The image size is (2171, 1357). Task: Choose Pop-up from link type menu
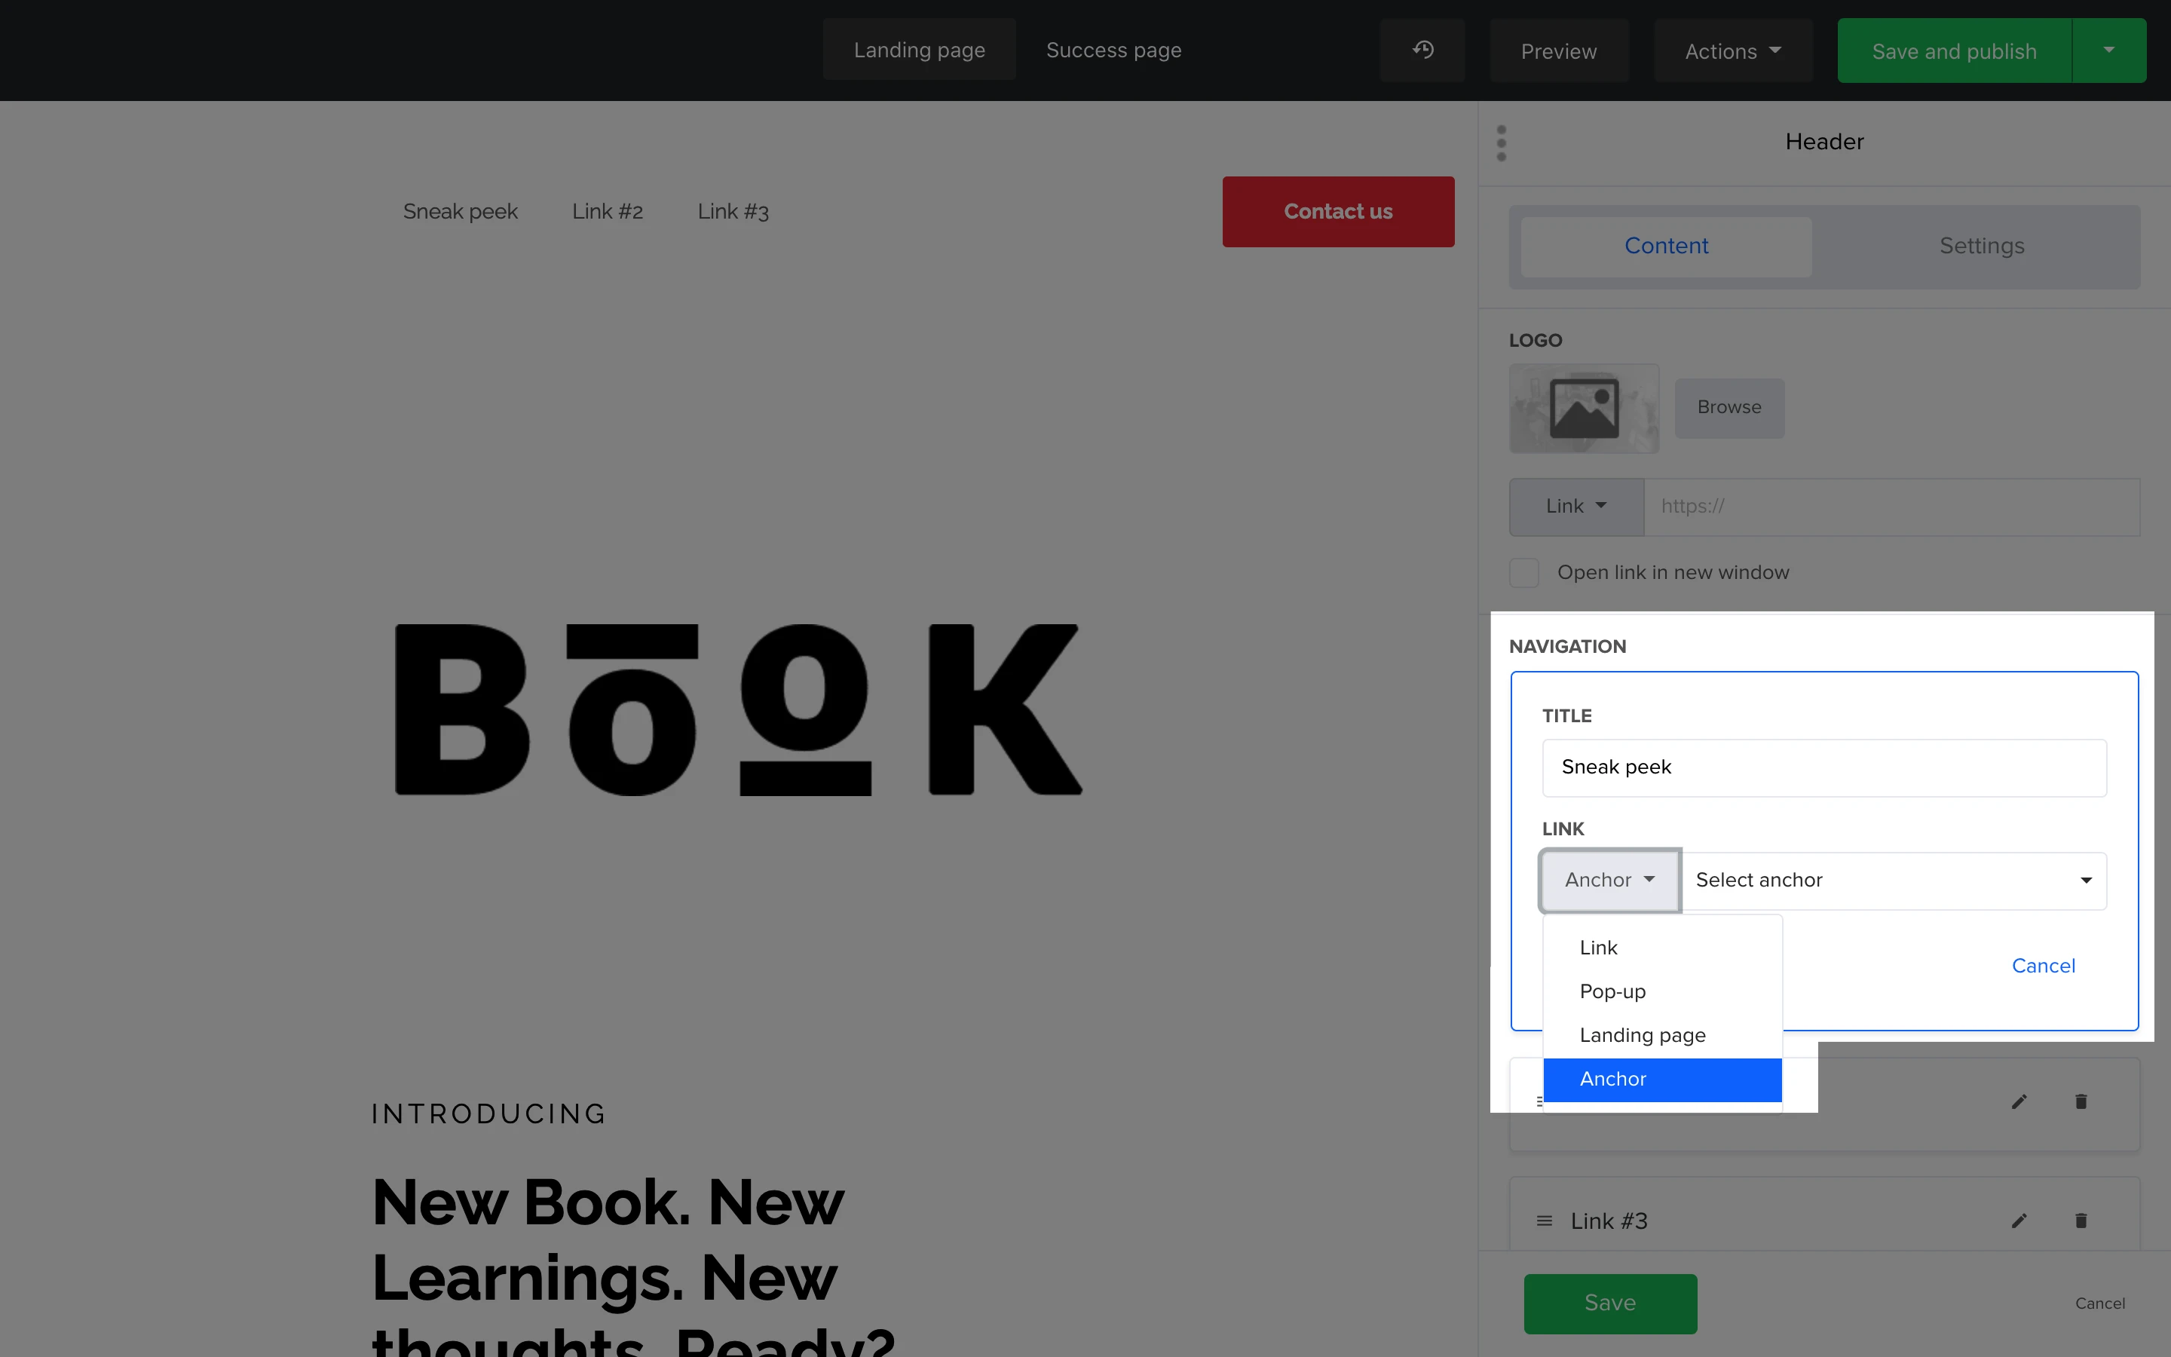[x=1612, y=991]
